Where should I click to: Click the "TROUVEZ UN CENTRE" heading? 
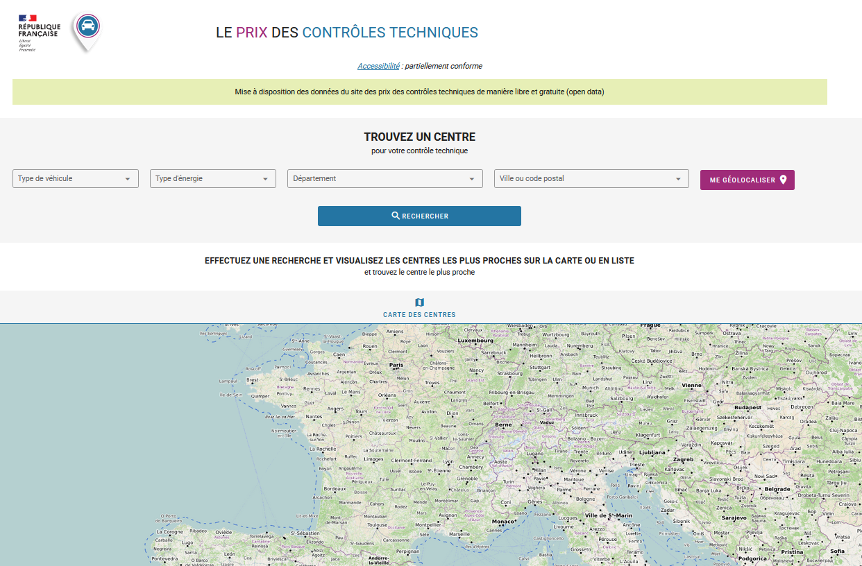point(419,137)
